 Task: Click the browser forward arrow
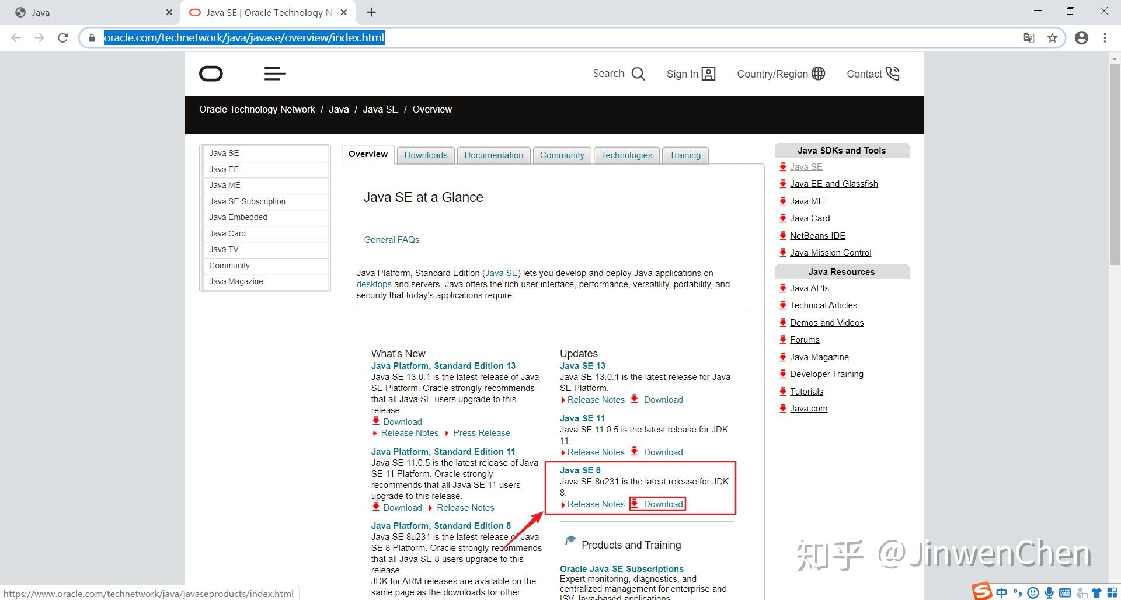coord(39,38)
